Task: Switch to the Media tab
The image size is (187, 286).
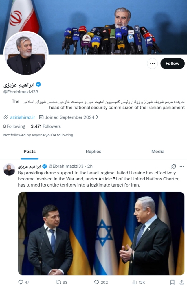Action: point(158,151)
